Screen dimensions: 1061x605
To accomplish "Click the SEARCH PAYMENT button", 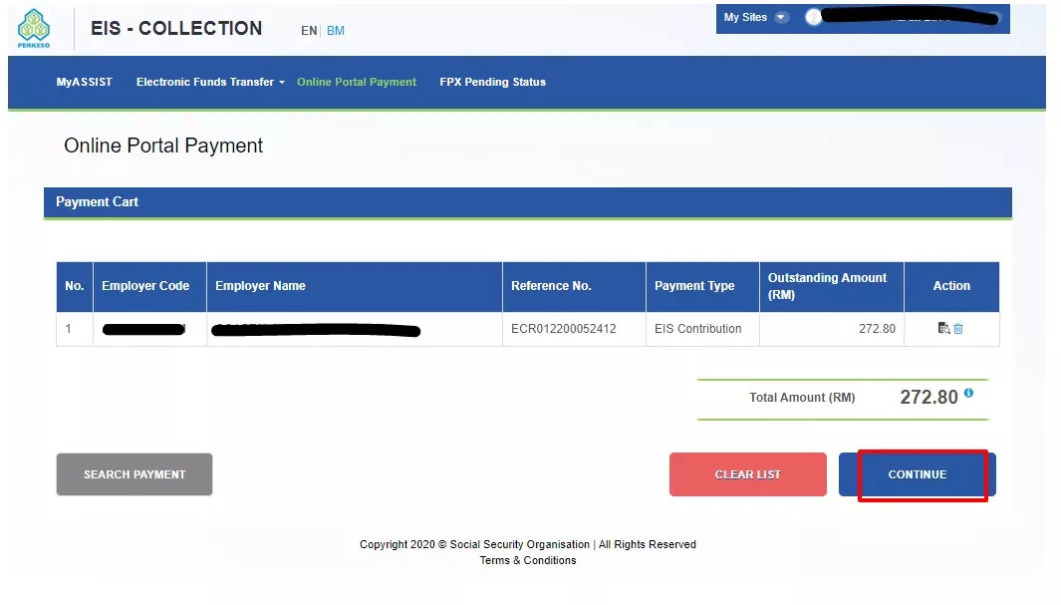I will pyautogui.click(x=134, y=474).
